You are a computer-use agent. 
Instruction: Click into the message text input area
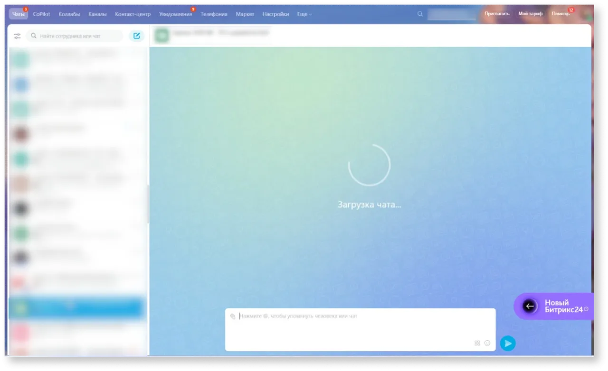click(360, 327)
